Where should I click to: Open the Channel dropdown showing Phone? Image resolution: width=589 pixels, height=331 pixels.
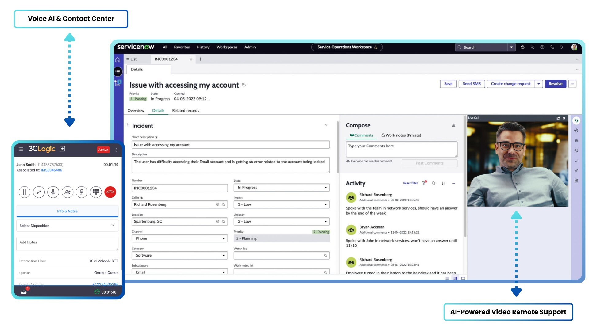[x=180, y=238]
